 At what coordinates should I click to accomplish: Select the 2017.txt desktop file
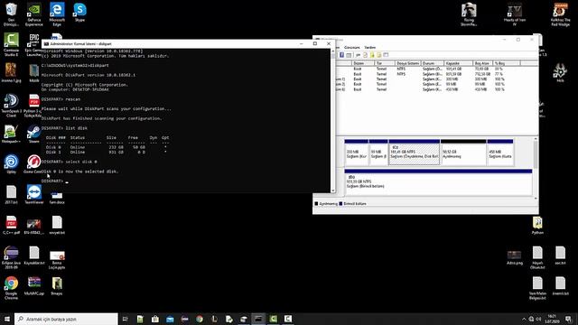[11, 195]
